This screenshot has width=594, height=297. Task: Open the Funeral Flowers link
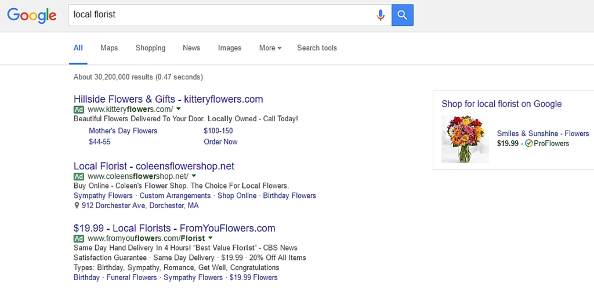132,278
